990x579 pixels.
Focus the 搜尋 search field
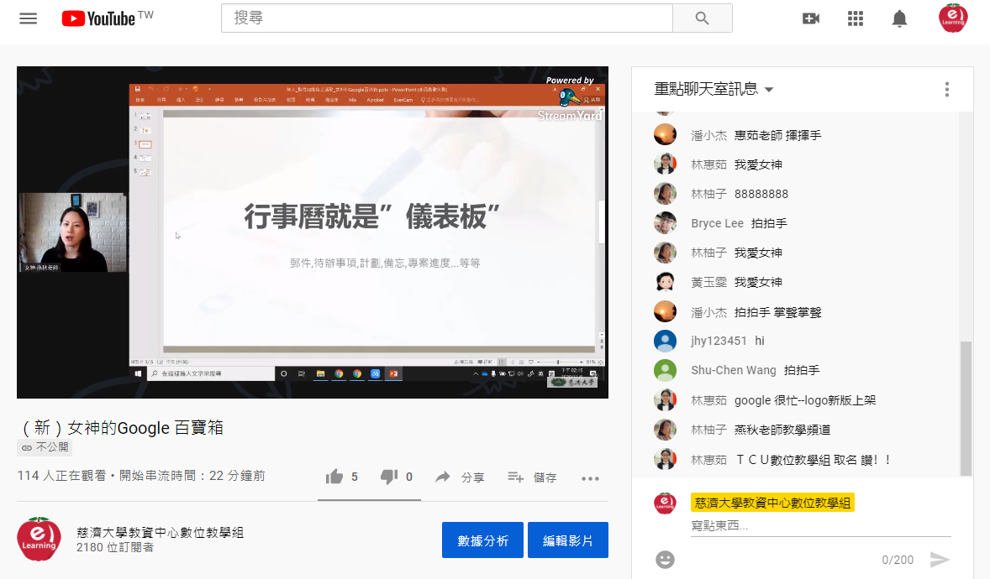446,18
